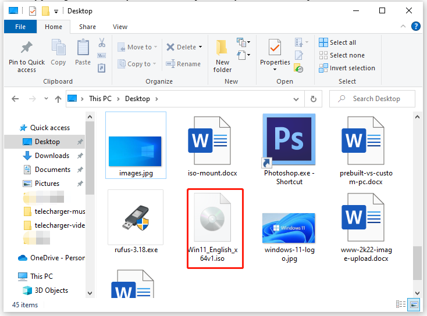Collapse the ribbon with the chevron
This screenshot has width=427, height=316.
pos(403,26)
